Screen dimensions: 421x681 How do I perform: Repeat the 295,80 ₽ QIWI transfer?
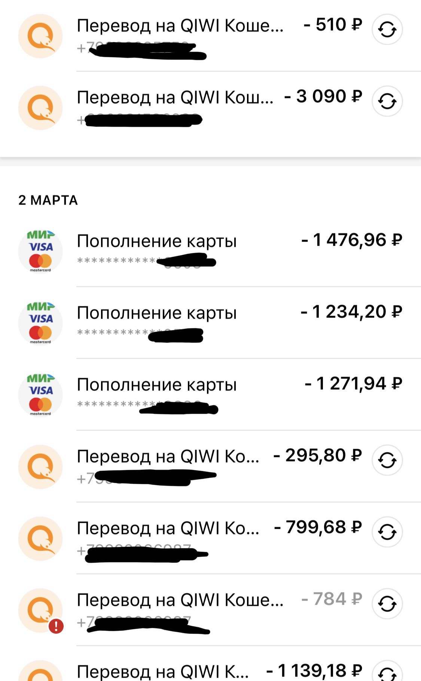point(387,460)
